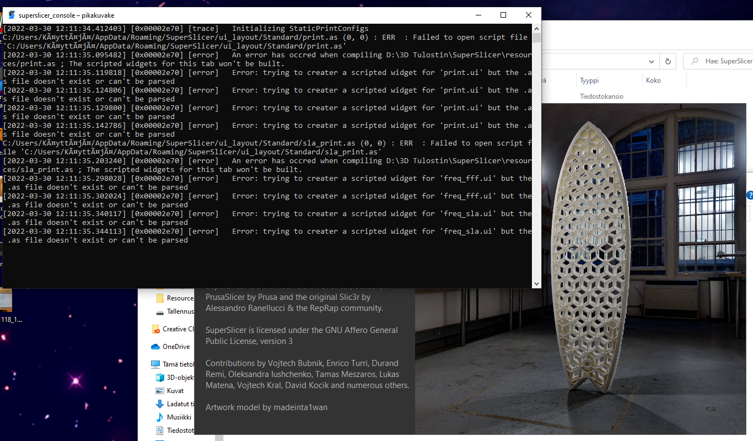Refresh the folder view
The width and height of the screenshot is (753, 441).
click(668, 62)
